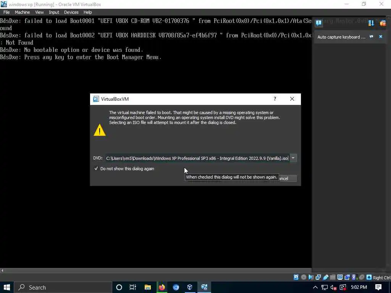Open the Help menu
Viewport: 391px width, 293px height.
(87, 12)
